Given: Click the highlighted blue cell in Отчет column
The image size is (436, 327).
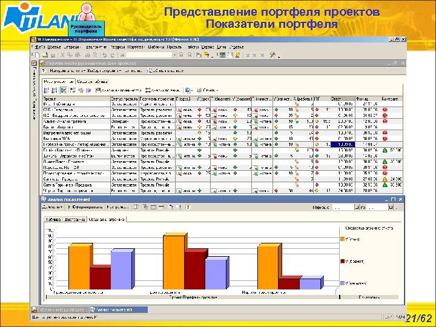Looking at the screenshot, I should [x=343, y=145].
